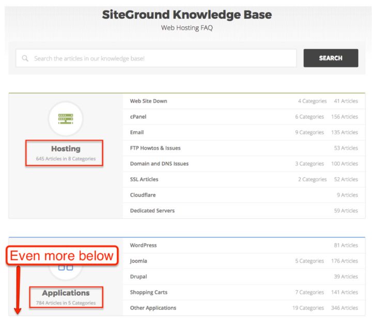Open the Email articles category
Image resolution: width=372 pixels, height=324 pixels.
point(137,132)
